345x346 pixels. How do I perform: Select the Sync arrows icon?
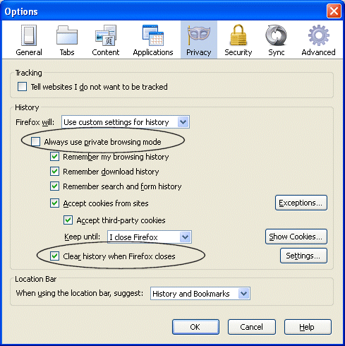[277, 35]
